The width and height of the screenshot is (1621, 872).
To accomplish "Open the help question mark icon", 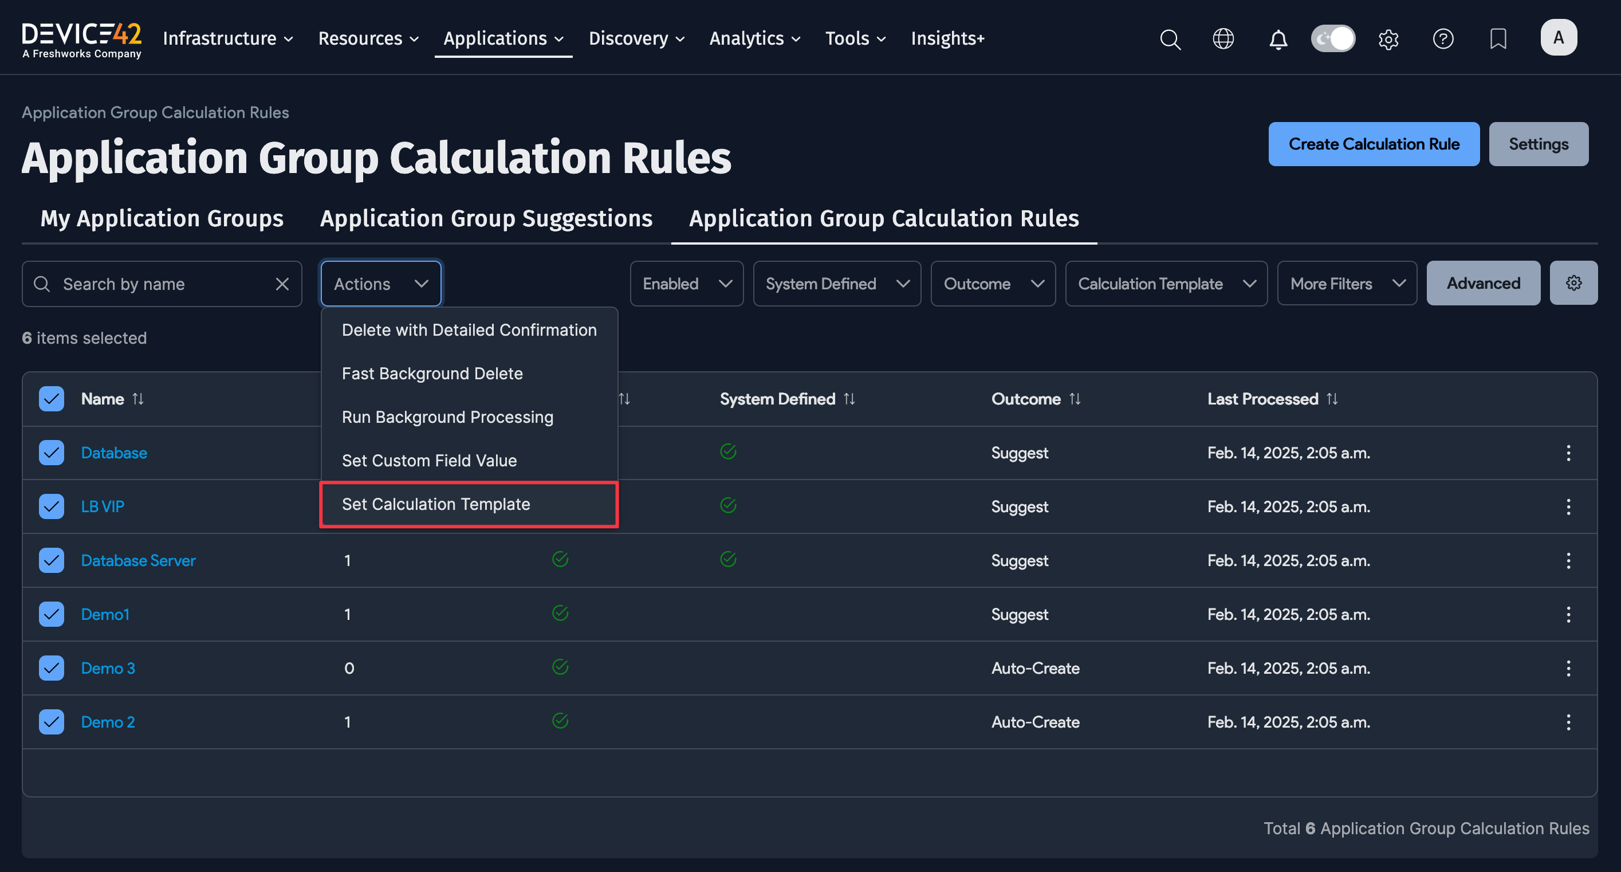I will 1443,39.
